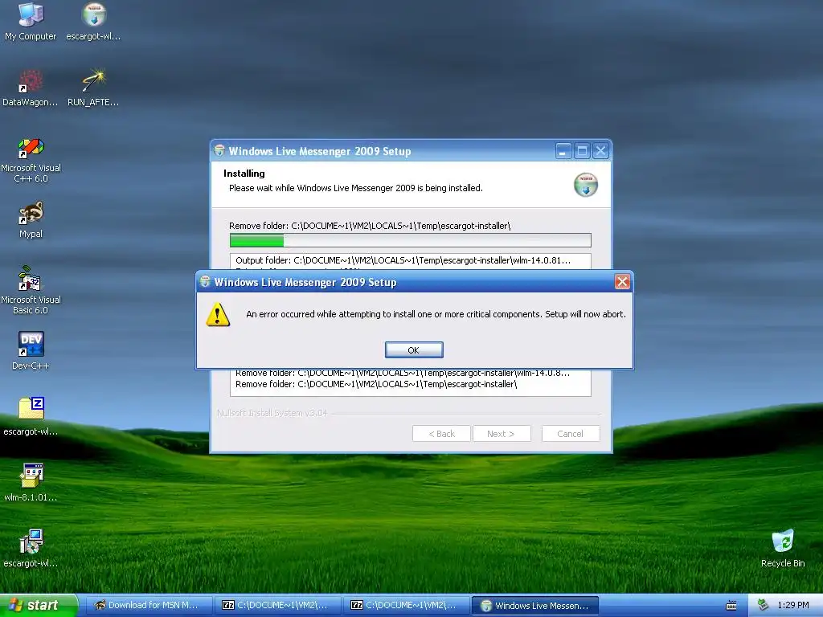Screen dimensions: 823x617
Task: Click the Cancel button in setup window
Action: tap(570, 433)
